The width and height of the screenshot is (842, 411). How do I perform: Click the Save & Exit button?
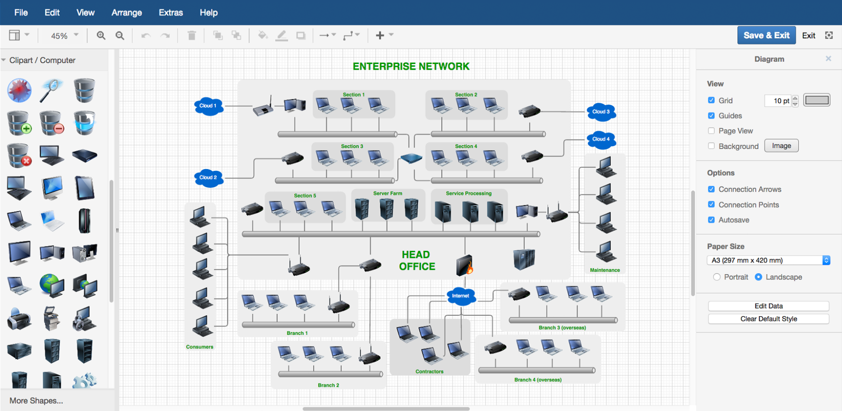pos(766,35)
